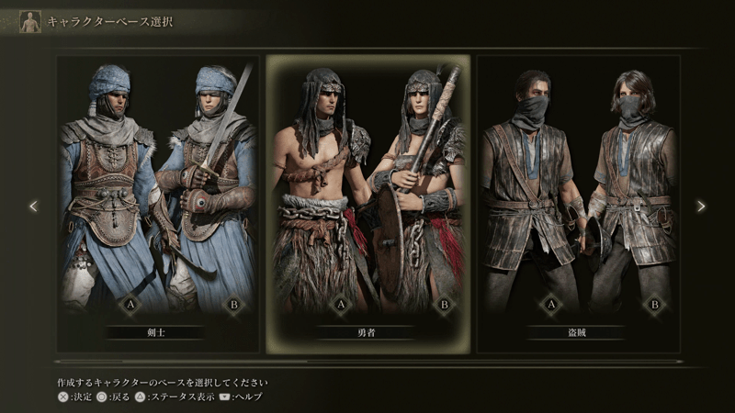Click the 剣士 character portrait card
Image resolution: width=735 pixels, height=413 pixels.
point(158,204)
